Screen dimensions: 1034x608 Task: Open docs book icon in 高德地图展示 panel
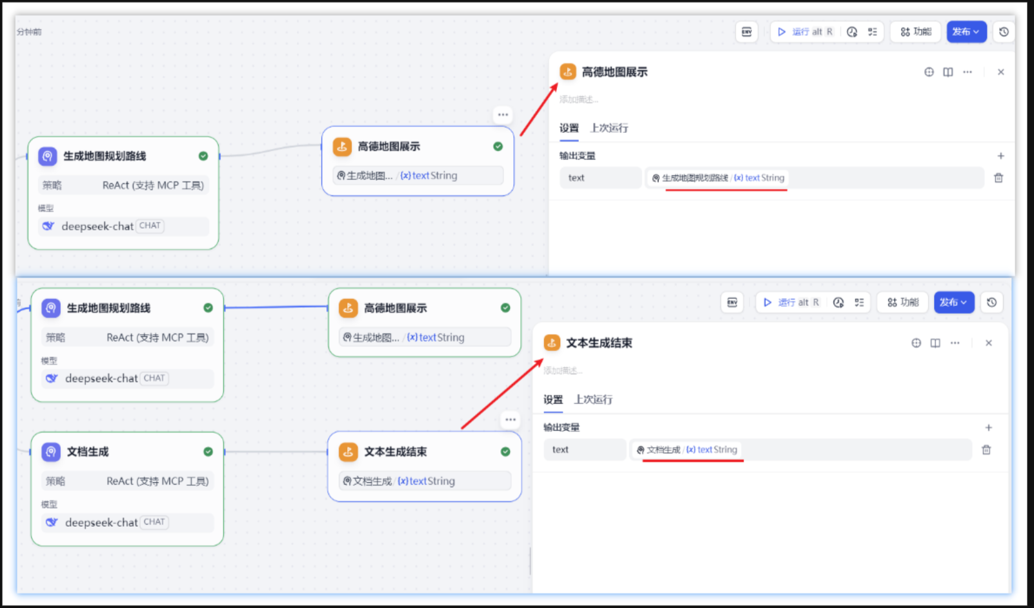(x=948, y=72)
